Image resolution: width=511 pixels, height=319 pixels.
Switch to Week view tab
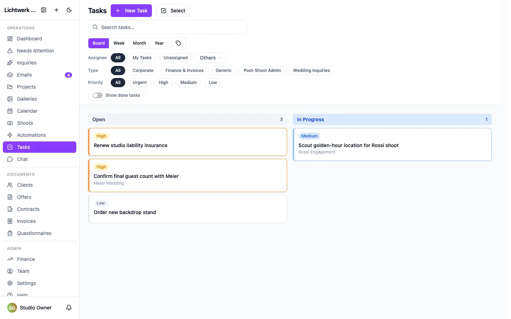click(x=119, y=43)
